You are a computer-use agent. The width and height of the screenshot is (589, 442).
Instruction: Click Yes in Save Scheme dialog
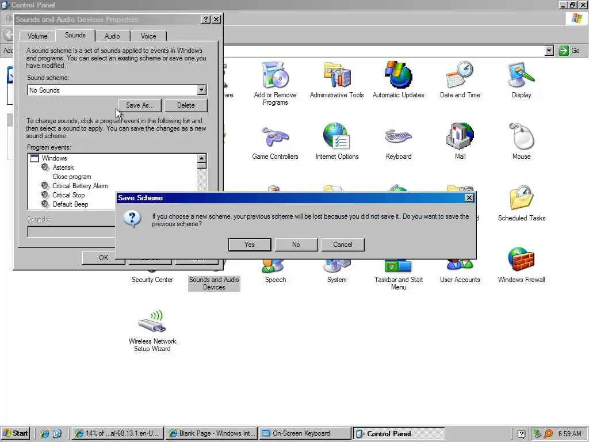click(250, 245)
